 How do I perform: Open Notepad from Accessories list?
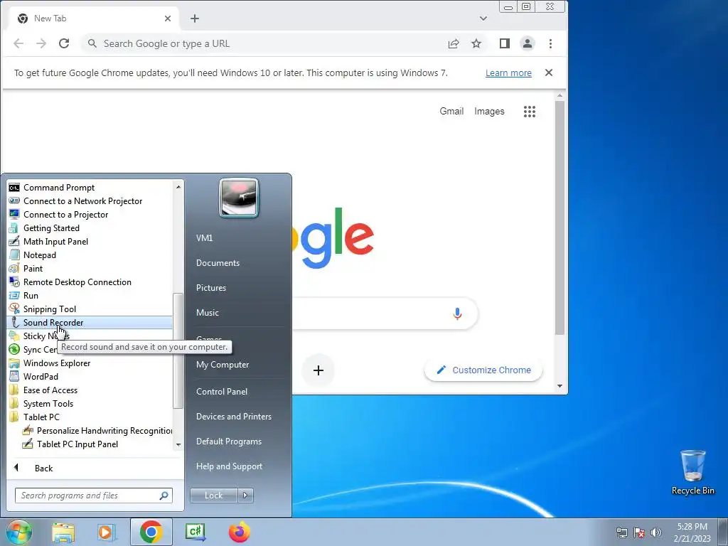tap(40, 255)
